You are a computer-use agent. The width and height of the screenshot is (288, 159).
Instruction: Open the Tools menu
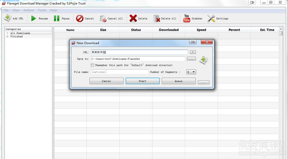[x=42, y=10]
